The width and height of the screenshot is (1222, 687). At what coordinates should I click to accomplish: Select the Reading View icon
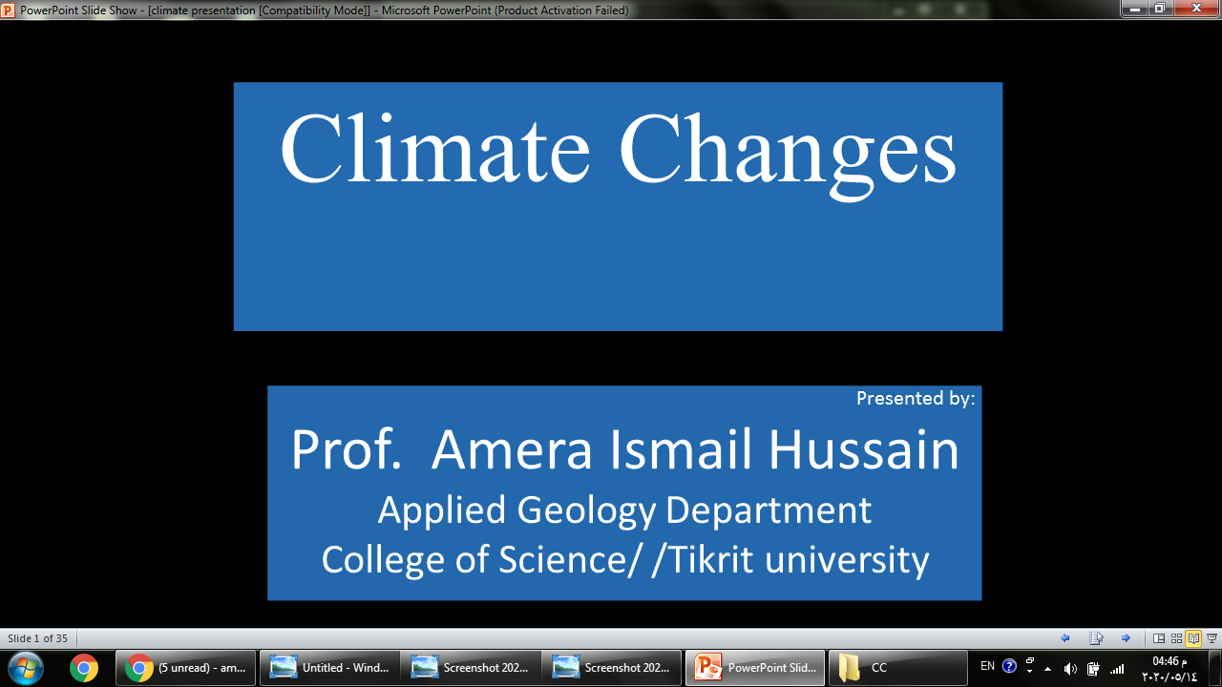(1193, 638)
